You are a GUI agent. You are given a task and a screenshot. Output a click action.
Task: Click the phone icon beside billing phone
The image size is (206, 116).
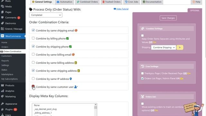point(68,39)
